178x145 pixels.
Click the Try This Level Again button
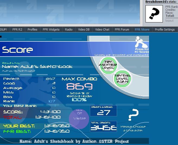[122, 78]
